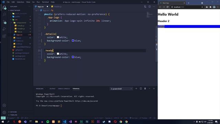The width and height of the screenshot is (220, 124).
Task: Maximize the terminal panel with up chevron
Action: pyautogui.click(x=150, y=89)
